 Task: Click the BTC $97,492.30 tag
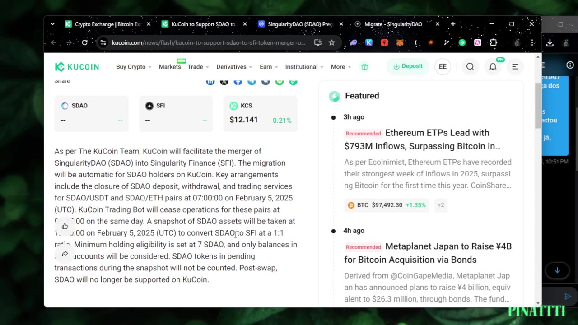(x=387, y=205)
